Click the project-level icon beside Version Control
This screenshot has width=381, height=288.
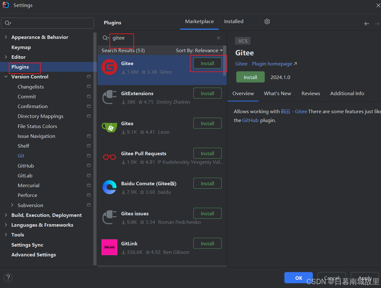(89, 77)
